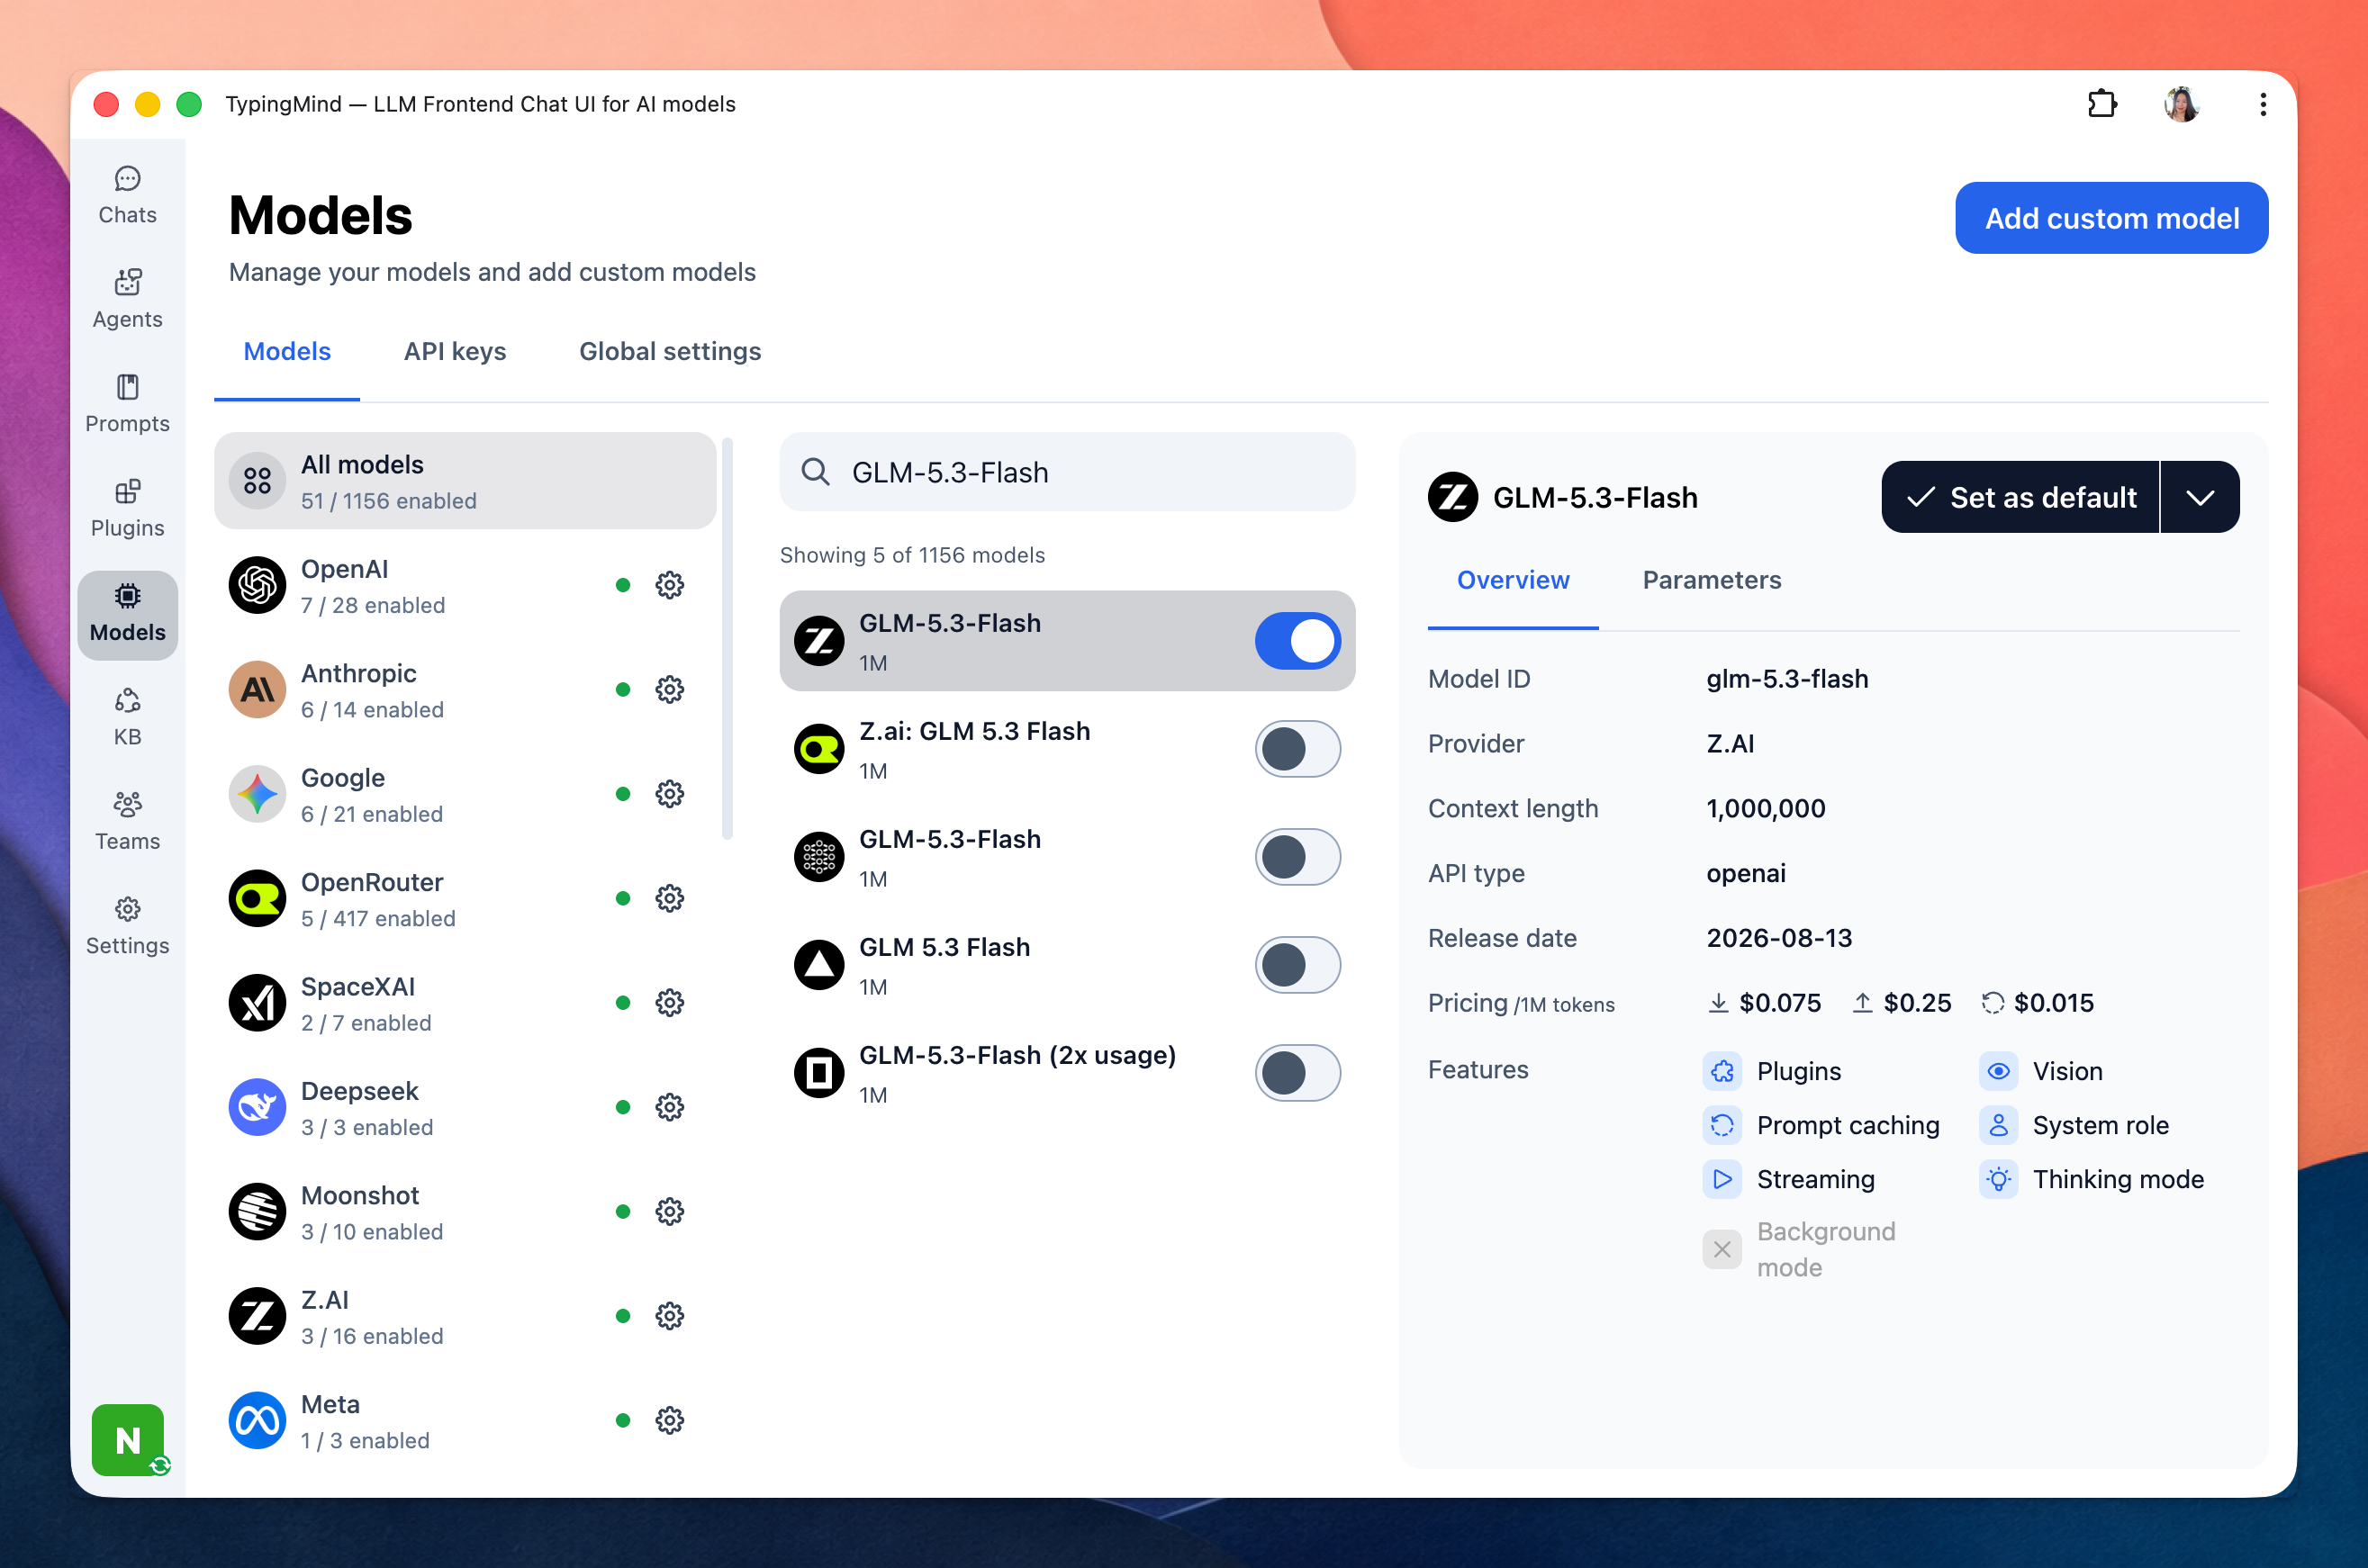
Task: Select the GLM 5.3 Flash triangle-logo row
Action: [x=1067, y=965]
